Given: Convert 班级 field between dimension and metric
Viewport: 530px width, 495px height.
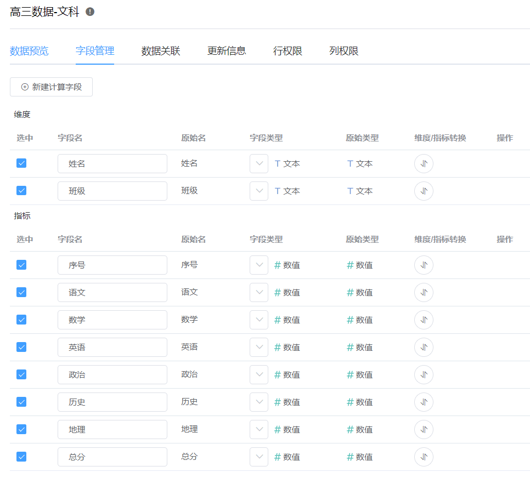Looking at the screenshot, I should (x=424, y=191).
